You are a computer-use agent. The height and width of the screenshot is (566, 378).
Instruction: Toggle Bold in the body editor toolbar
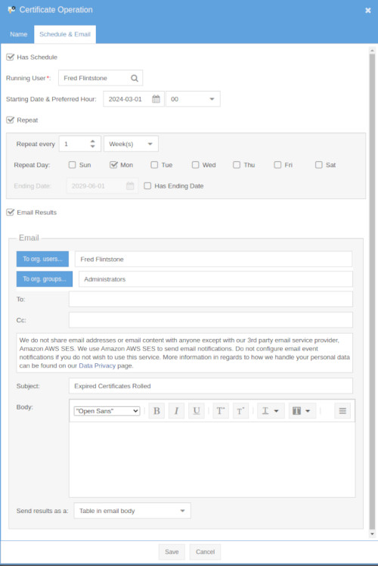coord(156,411)
